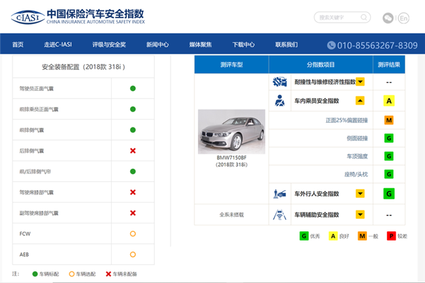Click the FCW row label

pyautogui.click(x=25, y=233)
